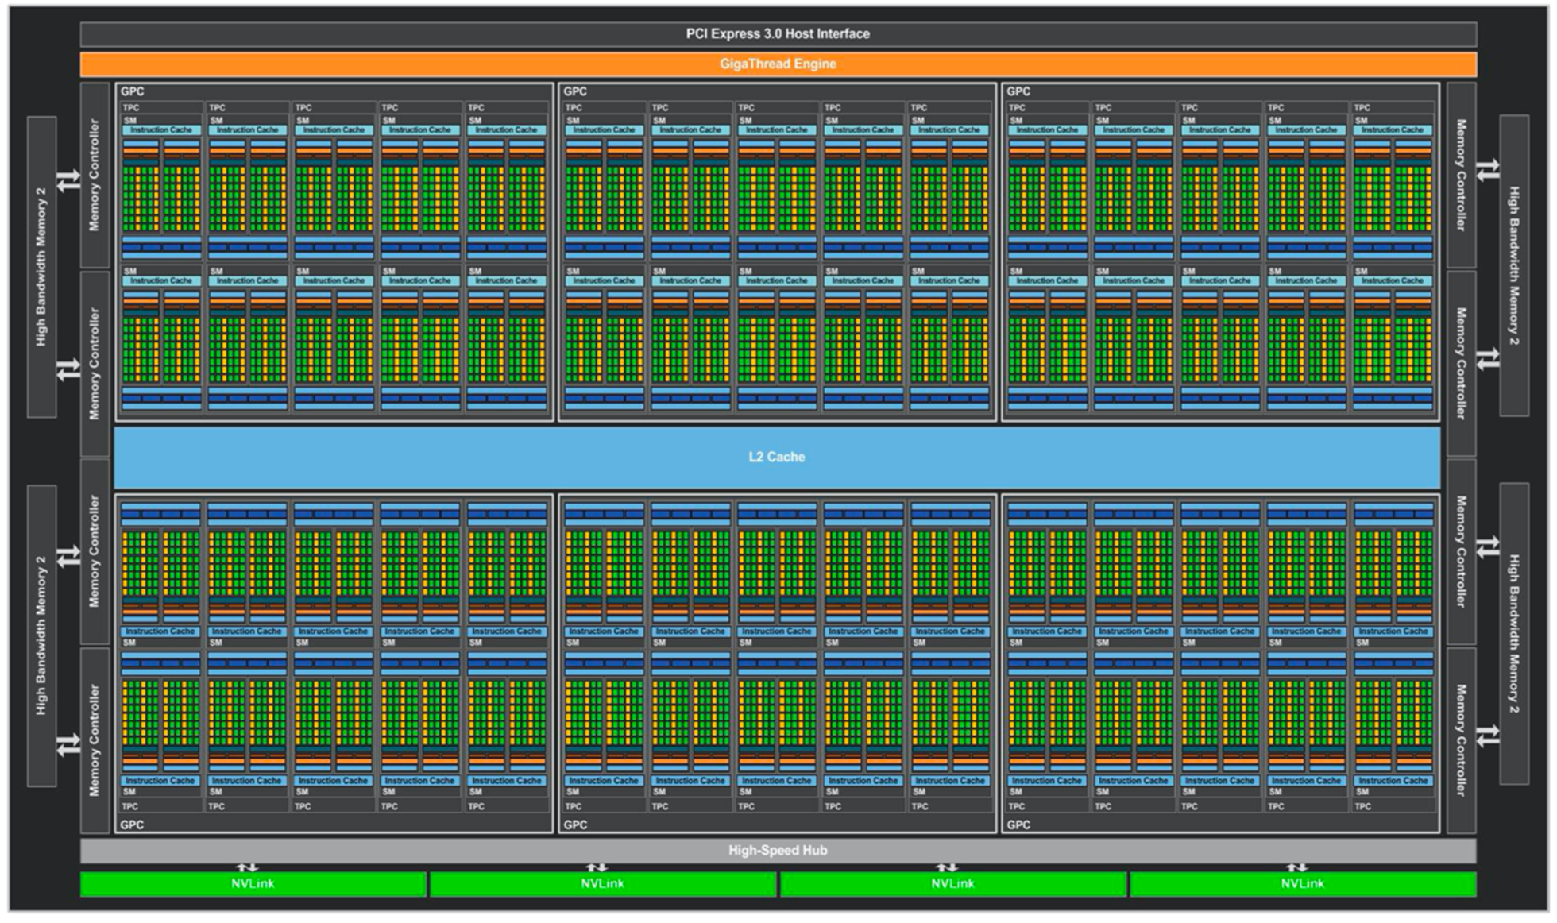This screenshot has width=1557, height=923.
Task: Select the bottommost Memory Controller on the left side
Action: [x=95, y=740]
